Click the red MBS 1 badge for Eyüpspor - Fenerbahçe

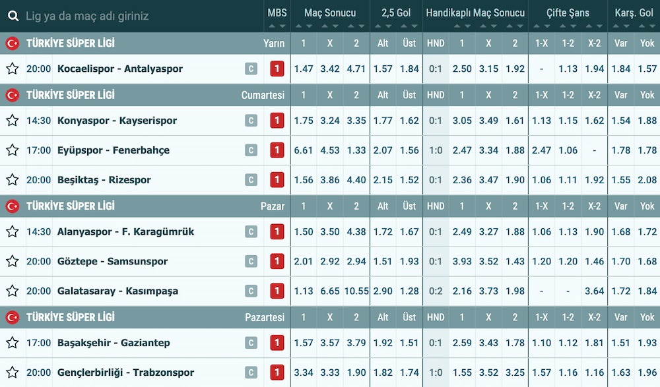click(x=277, y=150)
